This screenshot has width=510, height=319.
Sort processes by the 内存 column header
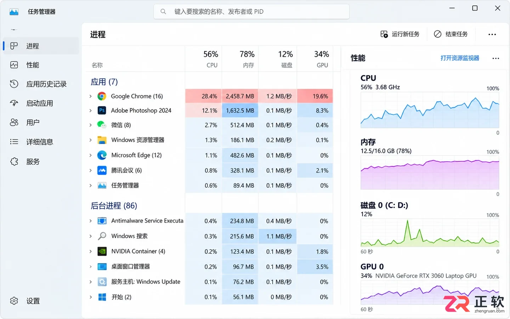[240, 59]
